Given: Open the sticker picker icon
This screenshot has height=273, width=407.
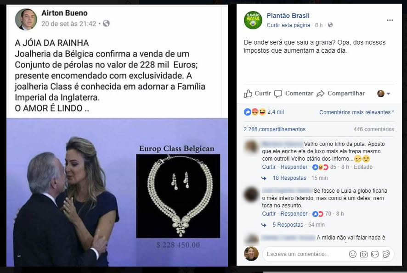Looking at the screenshot, I should pos(386,254).
